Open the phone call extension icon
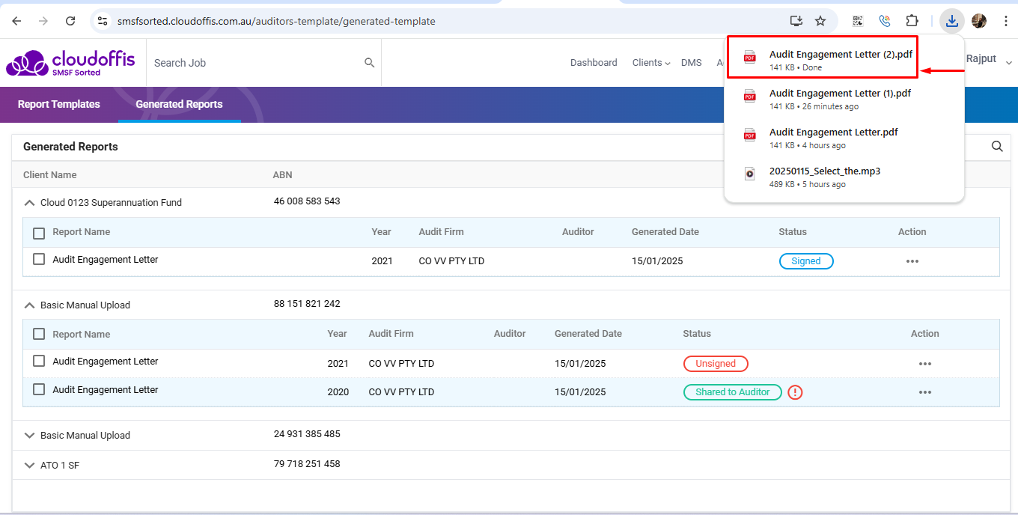Screen dimensions: 1018x515 click(885, 21)
